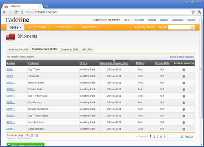Expand the Purchases menu
The height and width of the screenshot is (147, 204).
pyautogui.click(x=39, y=27)
